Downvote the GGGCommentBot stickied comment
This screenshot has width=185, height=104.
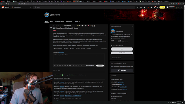pyautogui.click(x=59, y=98)
